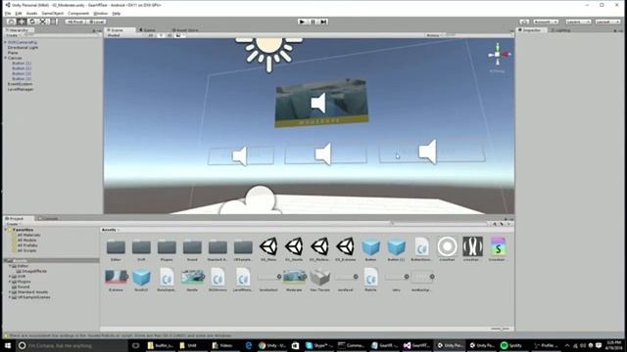Open the Account dropdown
The height and width of the screenshot is (352, 627).
(x=546, y=22)
